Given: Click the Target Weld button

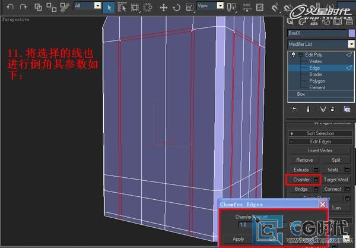Looking at the screenshot, I should click(x=336, y=180).
